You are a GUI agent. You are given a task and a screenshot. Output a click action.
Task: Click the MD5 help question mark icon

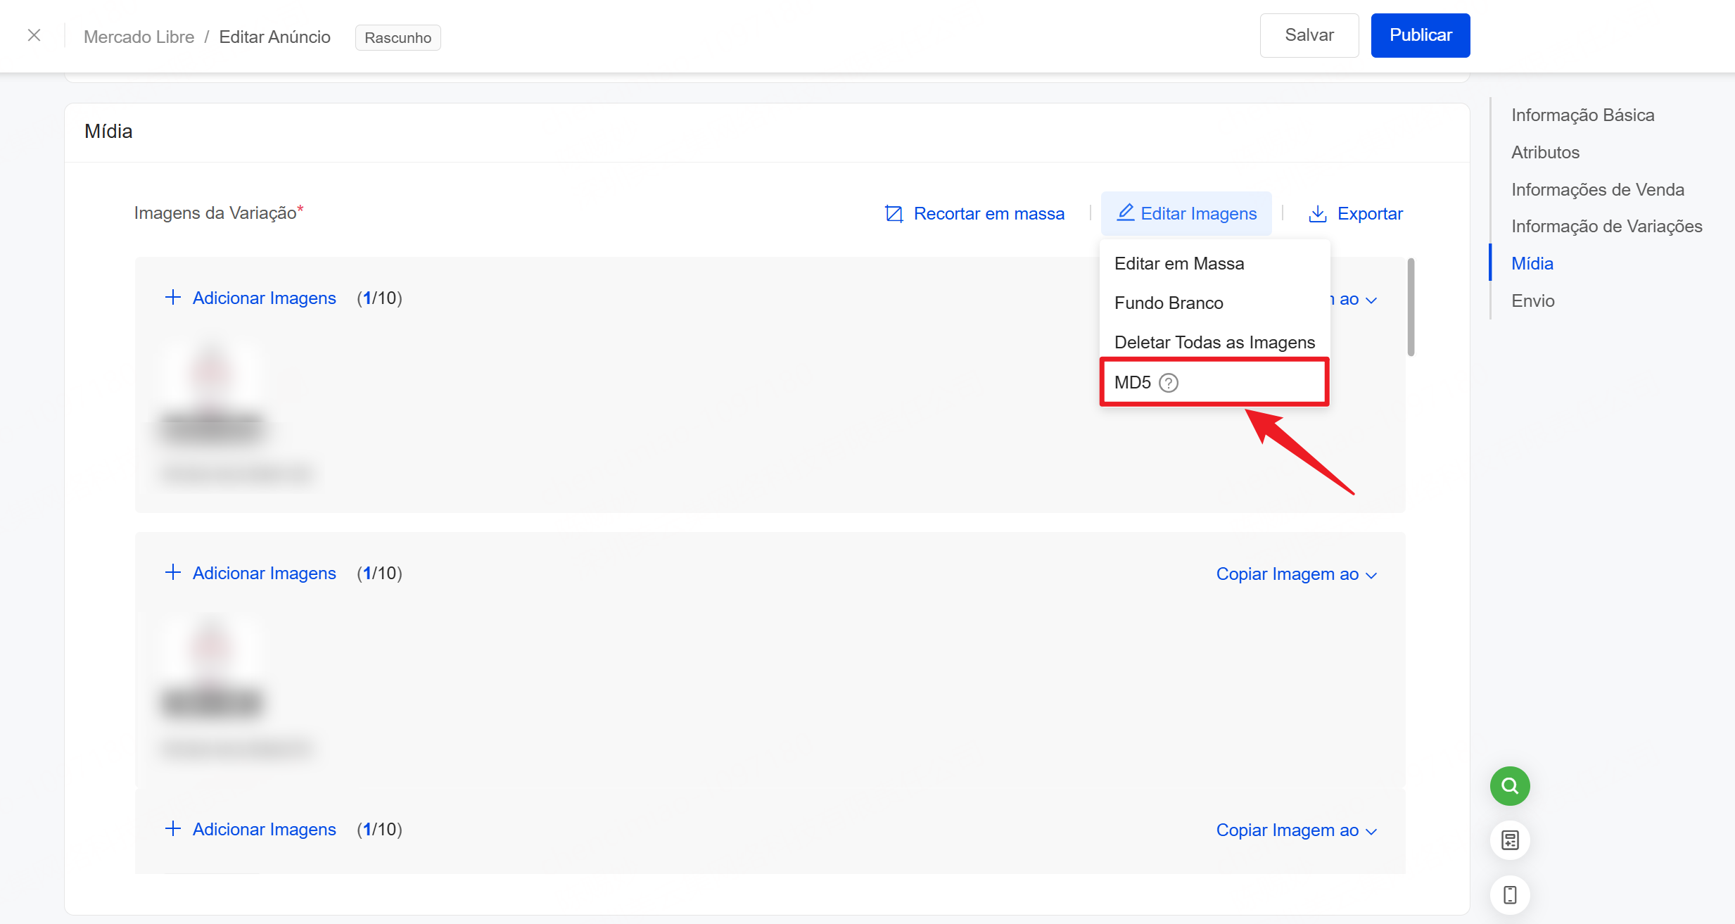(1168, 383)
